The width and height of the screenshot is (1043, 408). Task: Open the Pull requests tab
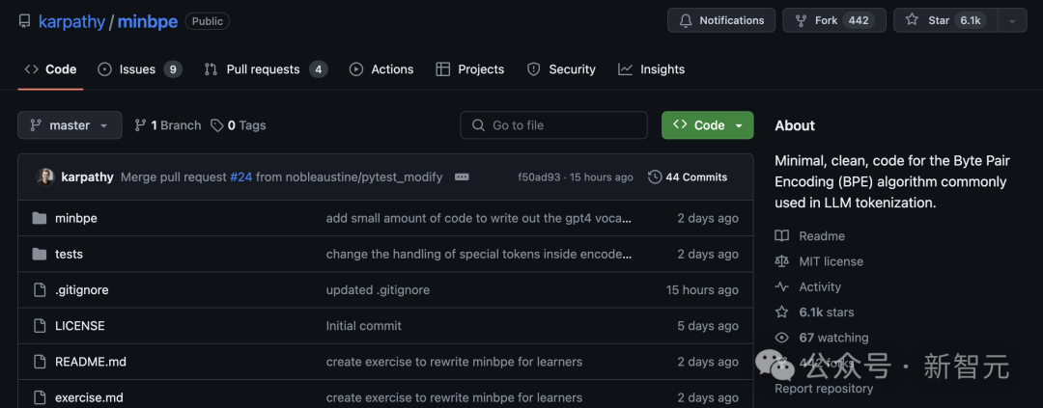[267, 69]
